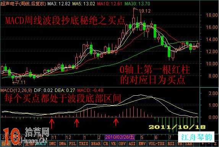Click the 7.11 low price label
Image resolution: width=219 pixels, height=147 pixels.
point(21,82)
